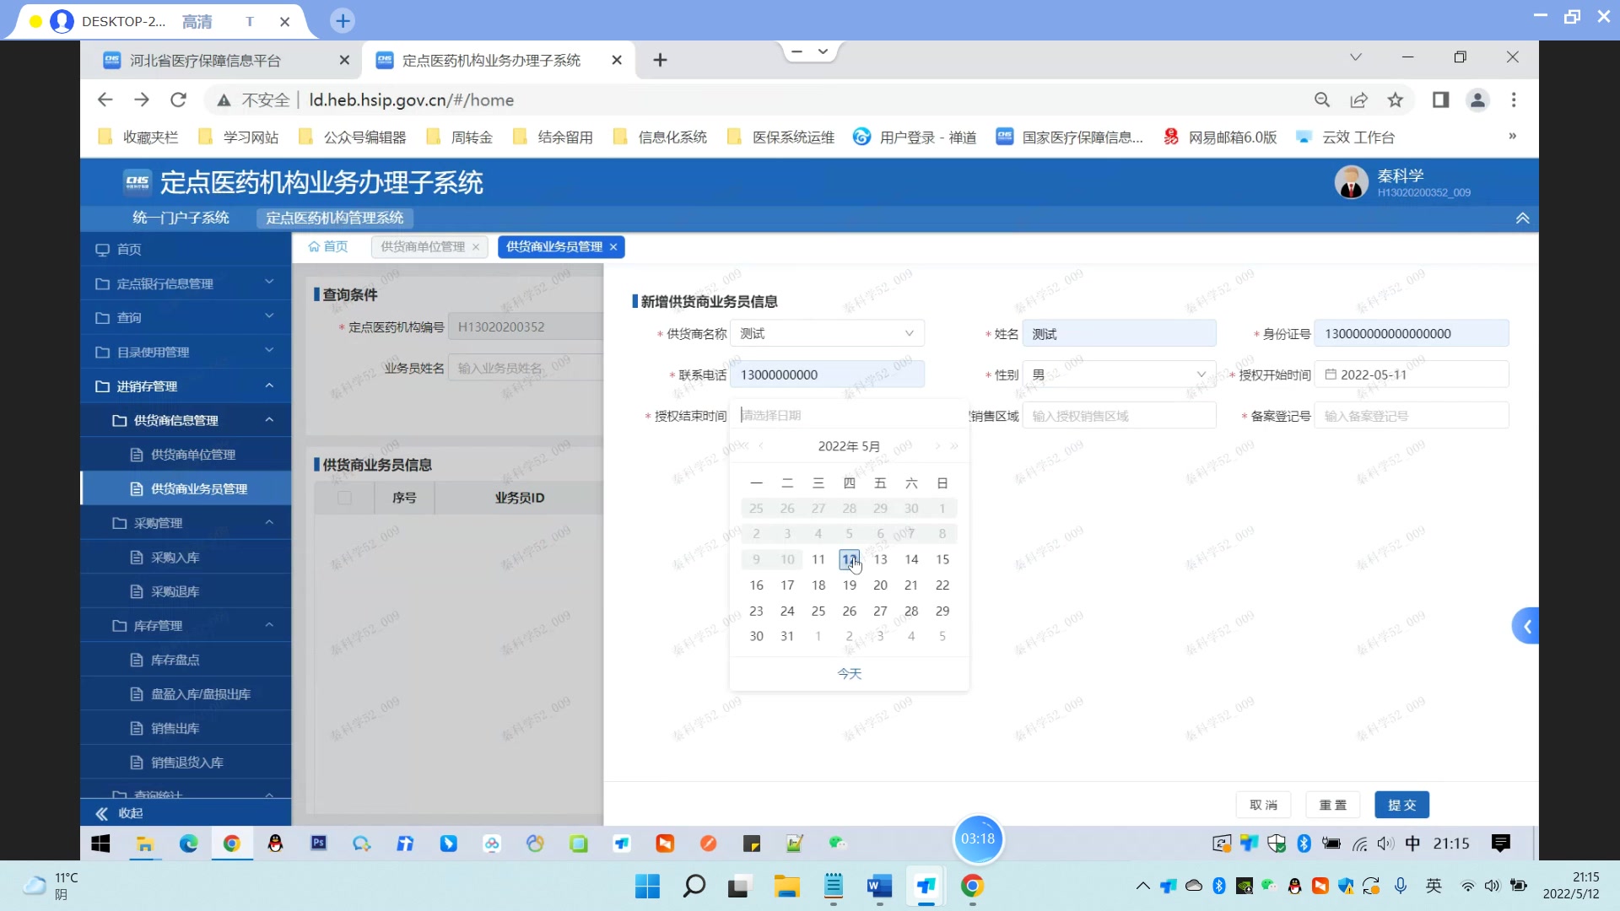Screen dimensions: 1620x911
Task: Click the 备案登记号 input field
Action: coord(1411,417)
